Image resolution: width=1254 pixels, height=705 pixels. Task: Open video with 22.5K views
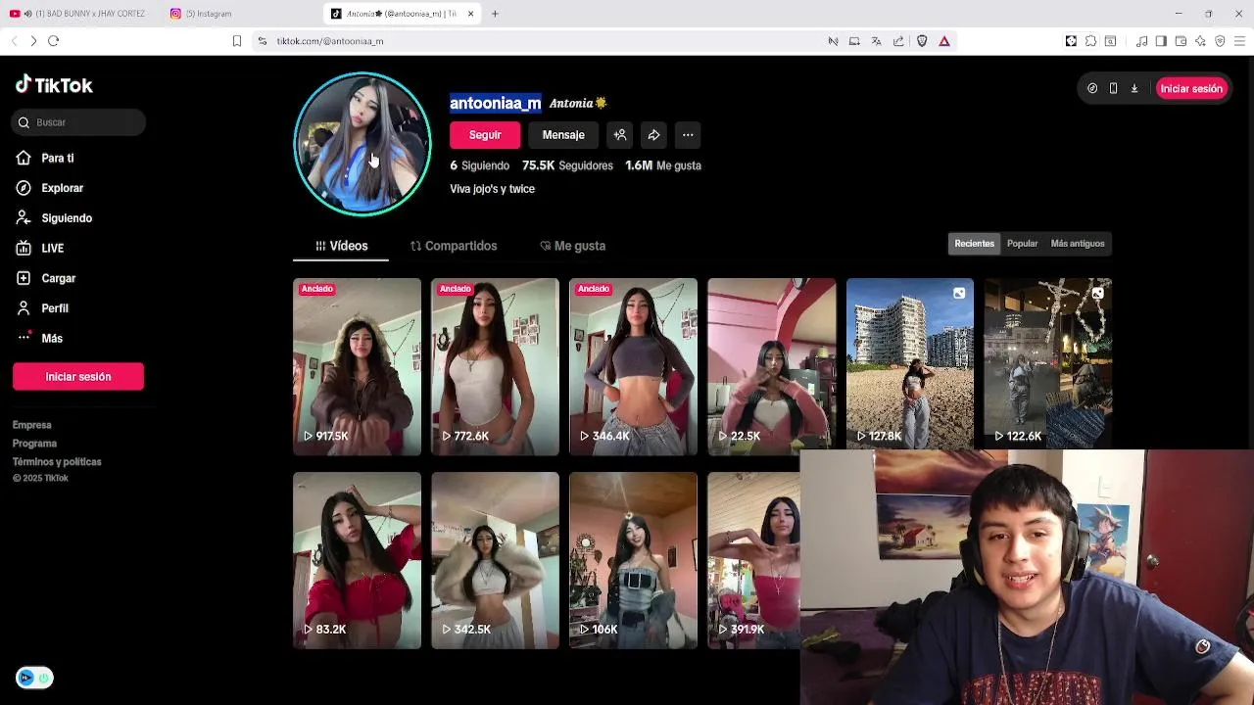772,367
